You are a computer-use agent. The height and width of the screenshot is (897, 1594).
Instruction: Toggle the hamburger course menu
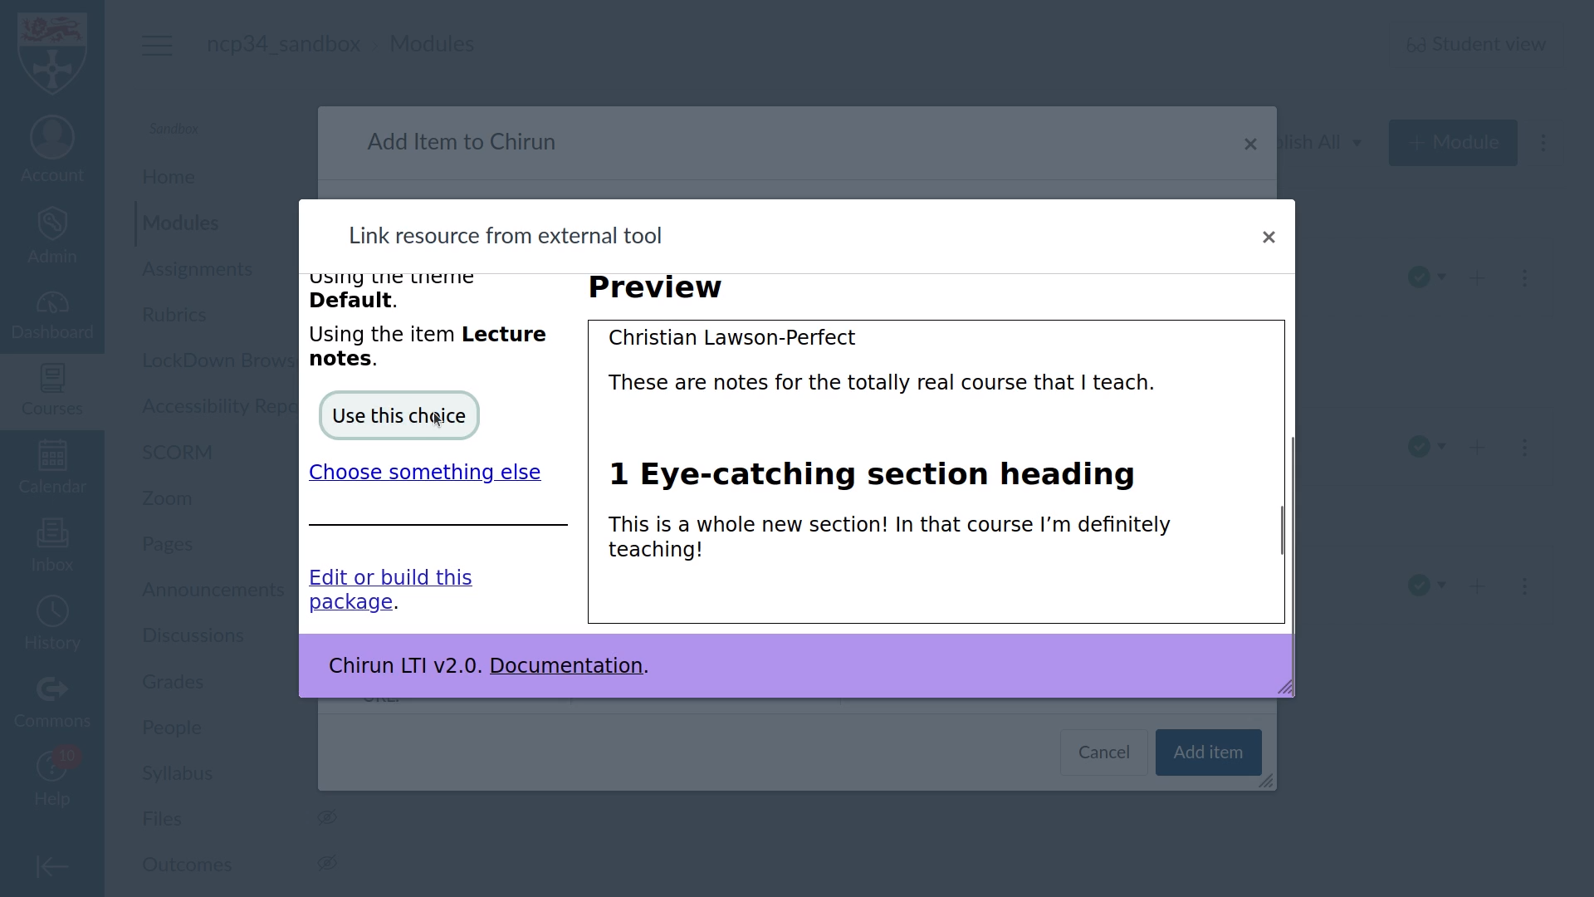point(157,45)
